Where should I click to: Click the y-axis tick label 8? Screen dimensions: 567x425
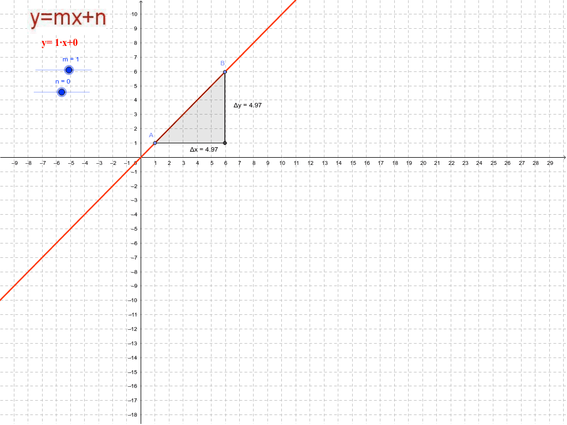(136, 43)
